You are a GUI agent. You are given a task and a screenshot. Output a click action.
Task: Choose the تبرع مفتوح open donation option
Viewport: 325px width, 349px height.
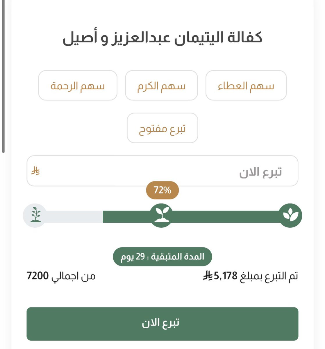(x=162, y=128)
